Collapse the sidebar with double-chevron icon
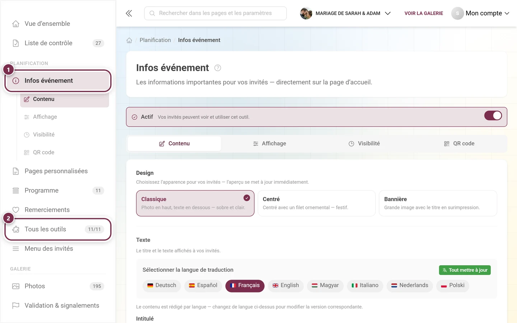 (x=129, y=13)
